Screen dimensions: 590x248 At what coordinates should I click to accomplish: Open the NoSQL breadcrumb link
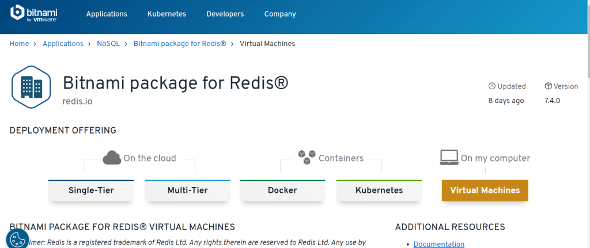[108, 44]
